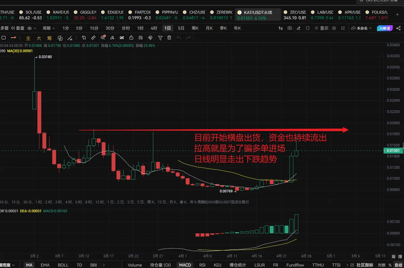This screenshot has width=404, height=268.
Task: Toggle the 大 large-order marker
Action: (x=39, y=38)
